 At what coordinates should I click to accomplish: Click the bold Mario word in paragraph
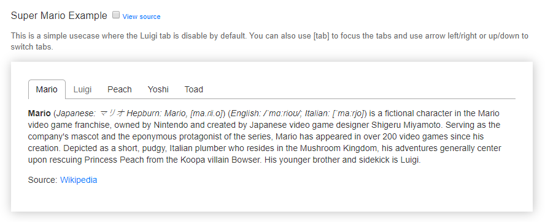click(39, 113)
